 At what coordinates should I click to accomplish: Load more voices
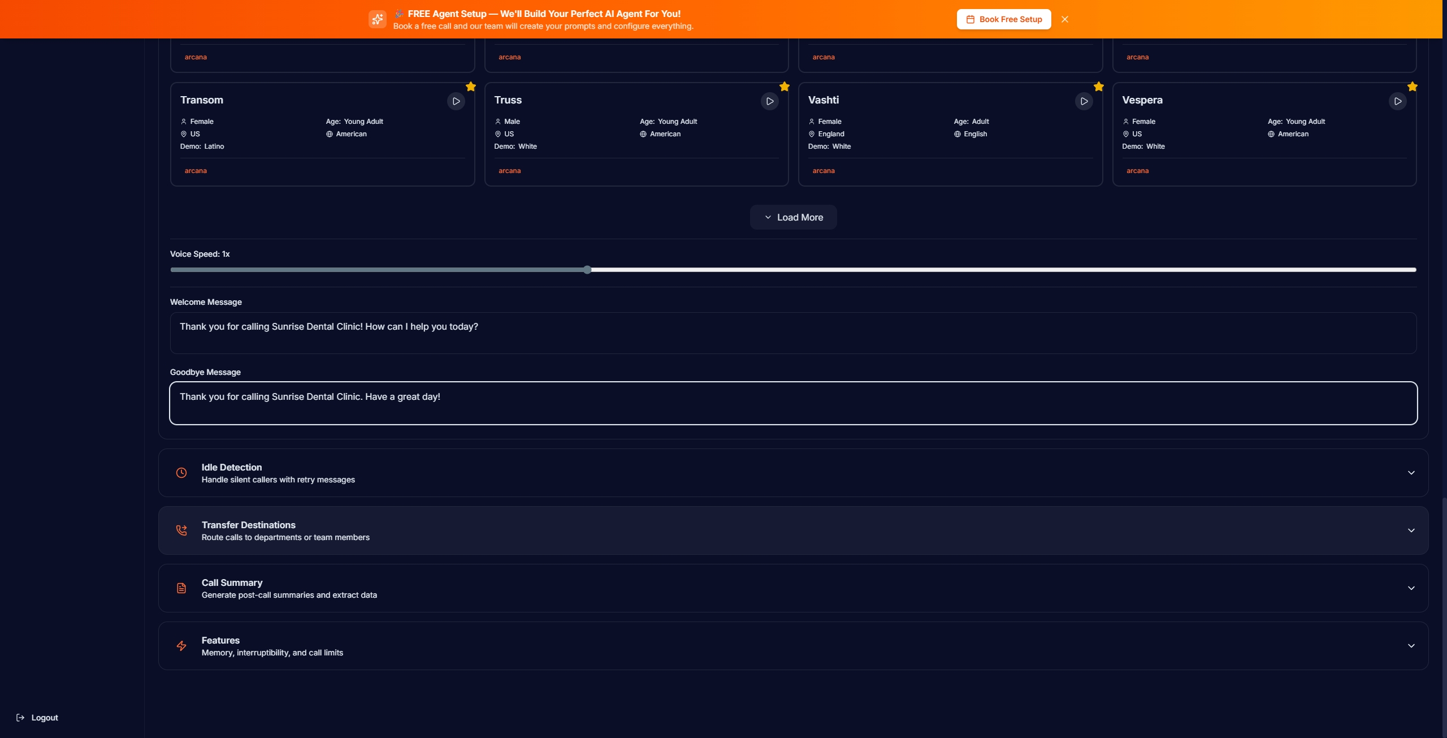(793, 217)
